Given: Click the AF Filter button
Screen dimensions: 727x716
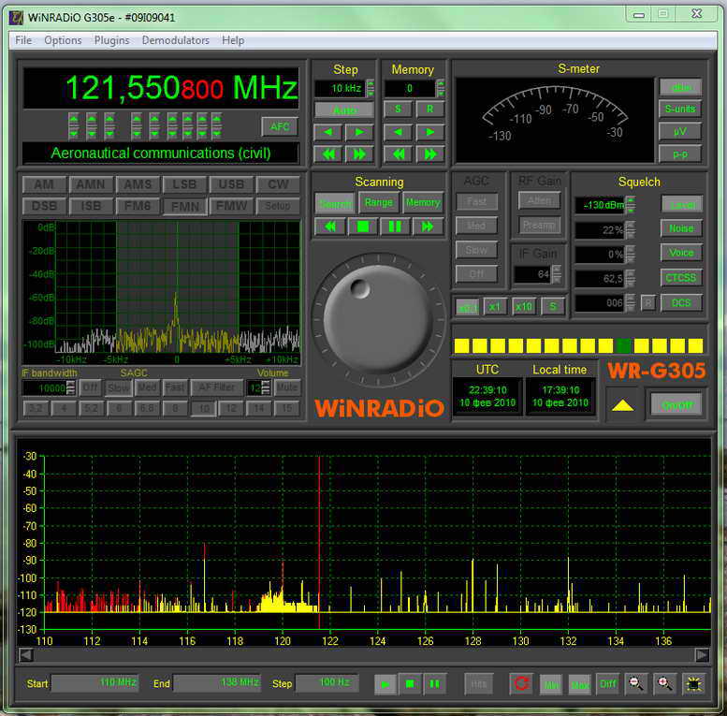Looking at the screenshot, I should click(216, 387).
